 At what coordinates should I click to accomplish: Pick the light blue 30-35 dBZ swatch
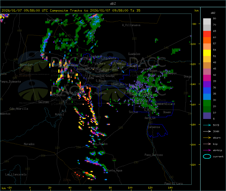coord(207,97)
